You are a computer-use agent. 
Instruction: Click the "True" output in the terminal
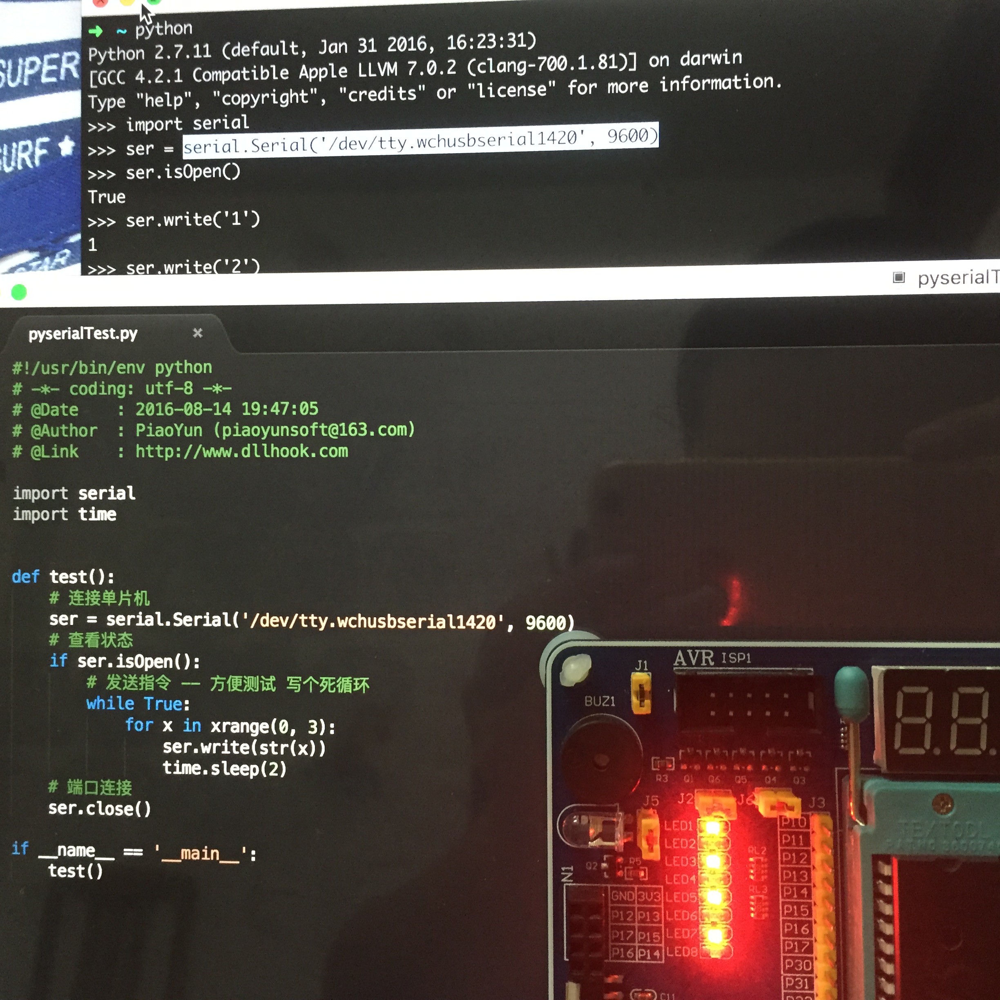pos(107,197)
